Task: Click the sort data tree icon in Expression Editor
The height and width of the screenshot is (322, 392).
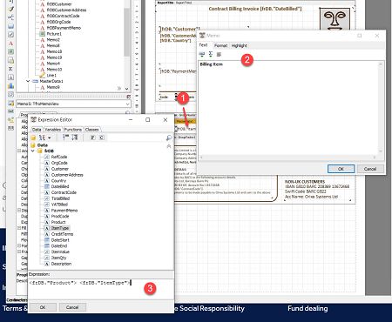Action: click(42, 138)
